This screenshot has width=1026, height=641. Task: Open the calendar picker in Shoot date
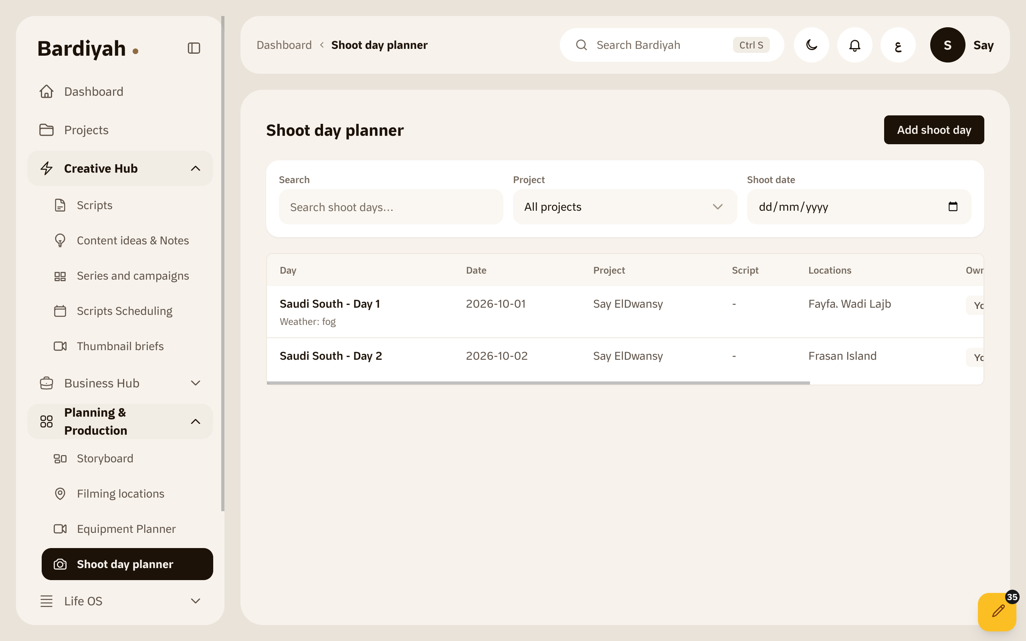pyautogui.click(x=953, y=206)
